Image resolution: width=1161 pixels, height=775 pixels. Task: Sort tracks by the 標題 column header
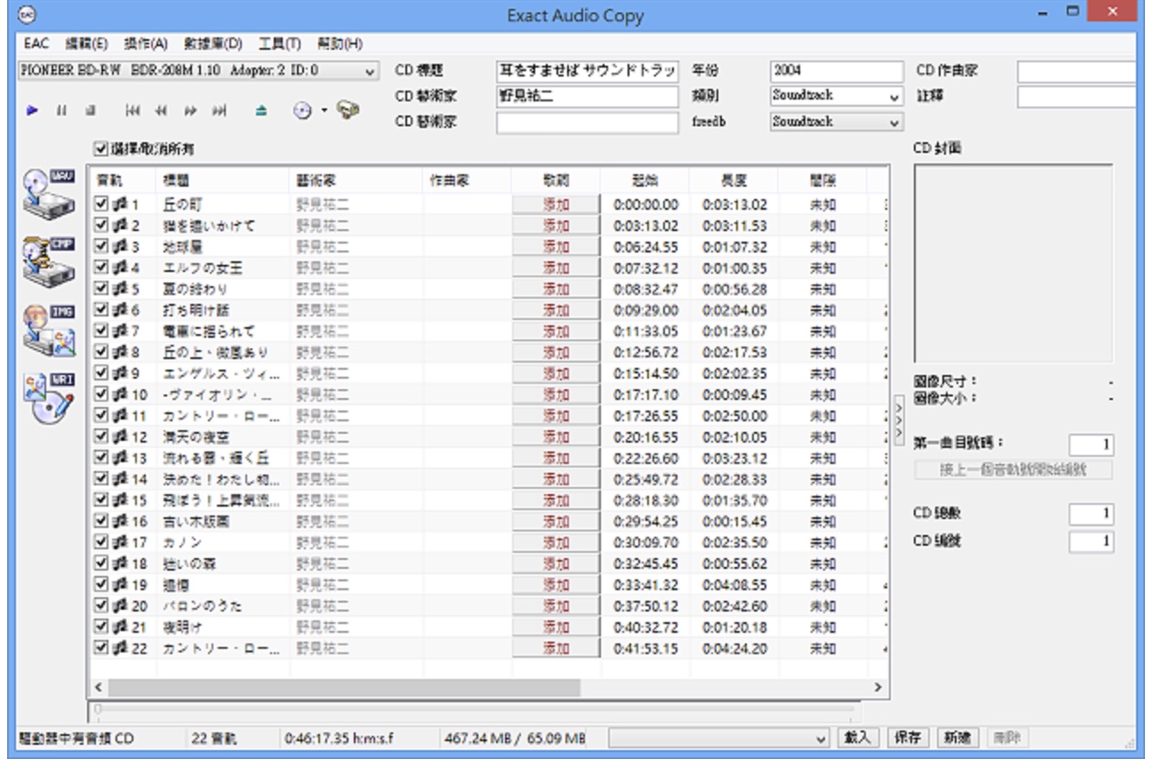pyautogui.click(x=222, y=179)
